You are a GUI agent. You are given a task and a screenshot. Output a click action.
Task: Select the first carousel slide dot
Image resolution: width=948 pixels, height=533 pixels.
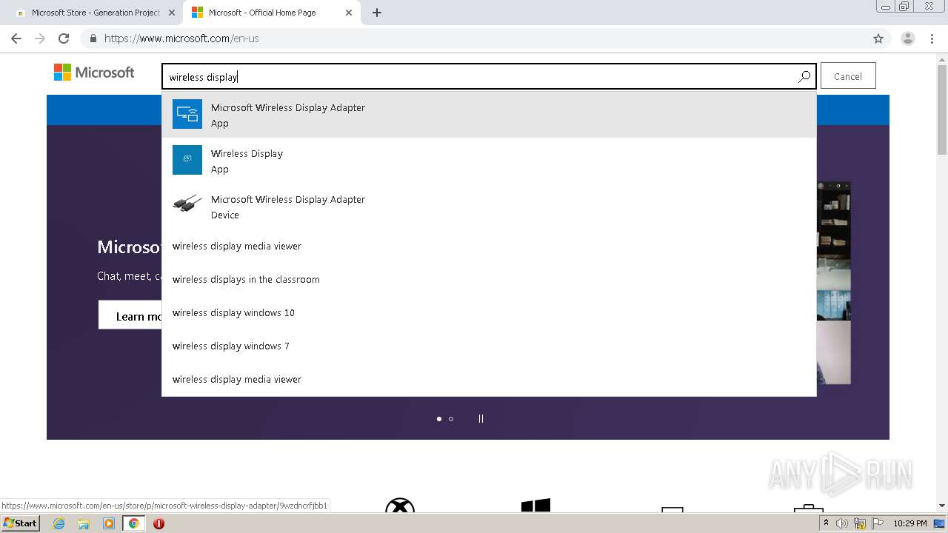click(x=439, y=419)
